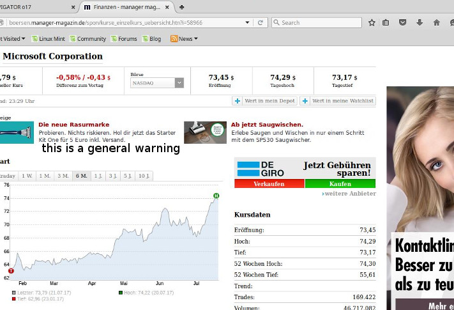
Task: Click the Hoch: 74,22 chart legend entry
Action: tap(146, 293)
